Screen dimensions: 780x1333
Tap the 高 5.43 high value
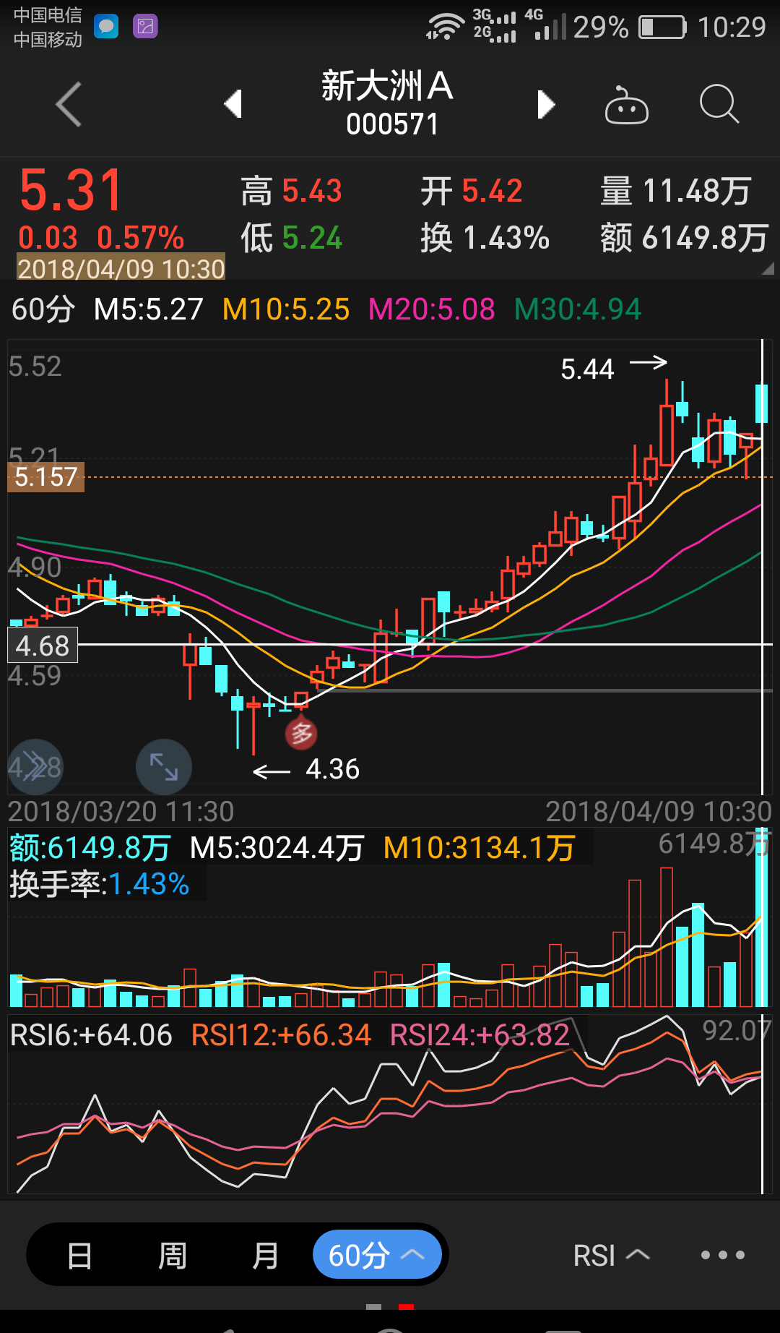click(292, 191)
